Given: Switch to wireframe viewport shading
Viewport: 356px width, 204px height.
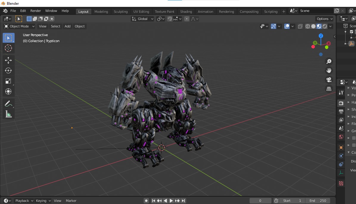Looking at the screenshot, I should pyautogui.click(x=308, y=26).
